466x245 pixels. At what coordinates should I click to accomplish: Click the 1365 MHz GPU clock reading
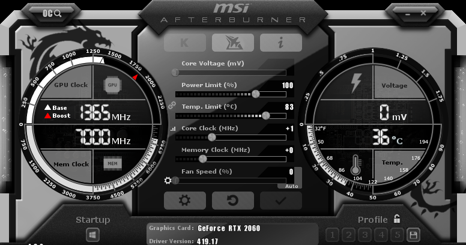pos(105,113)
